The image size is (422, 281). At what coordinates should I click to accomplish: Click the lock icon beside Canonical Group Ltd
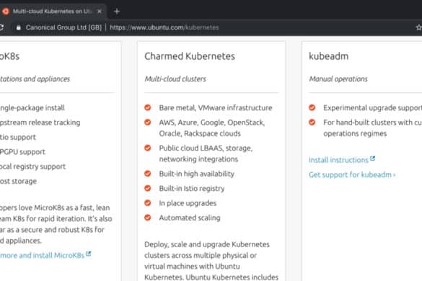pyautogui.click(x=18, y=27)
